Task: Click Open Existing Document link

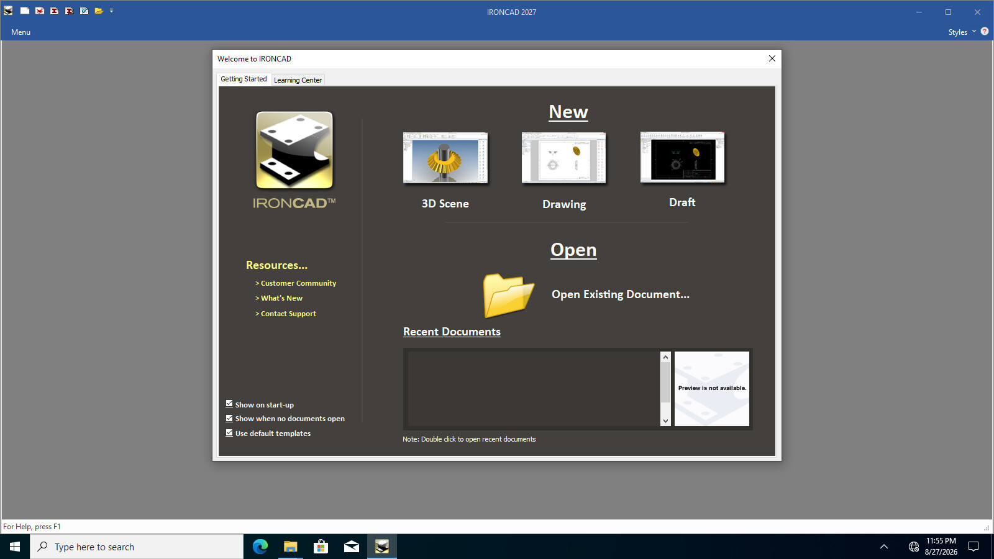Action: 621,294
